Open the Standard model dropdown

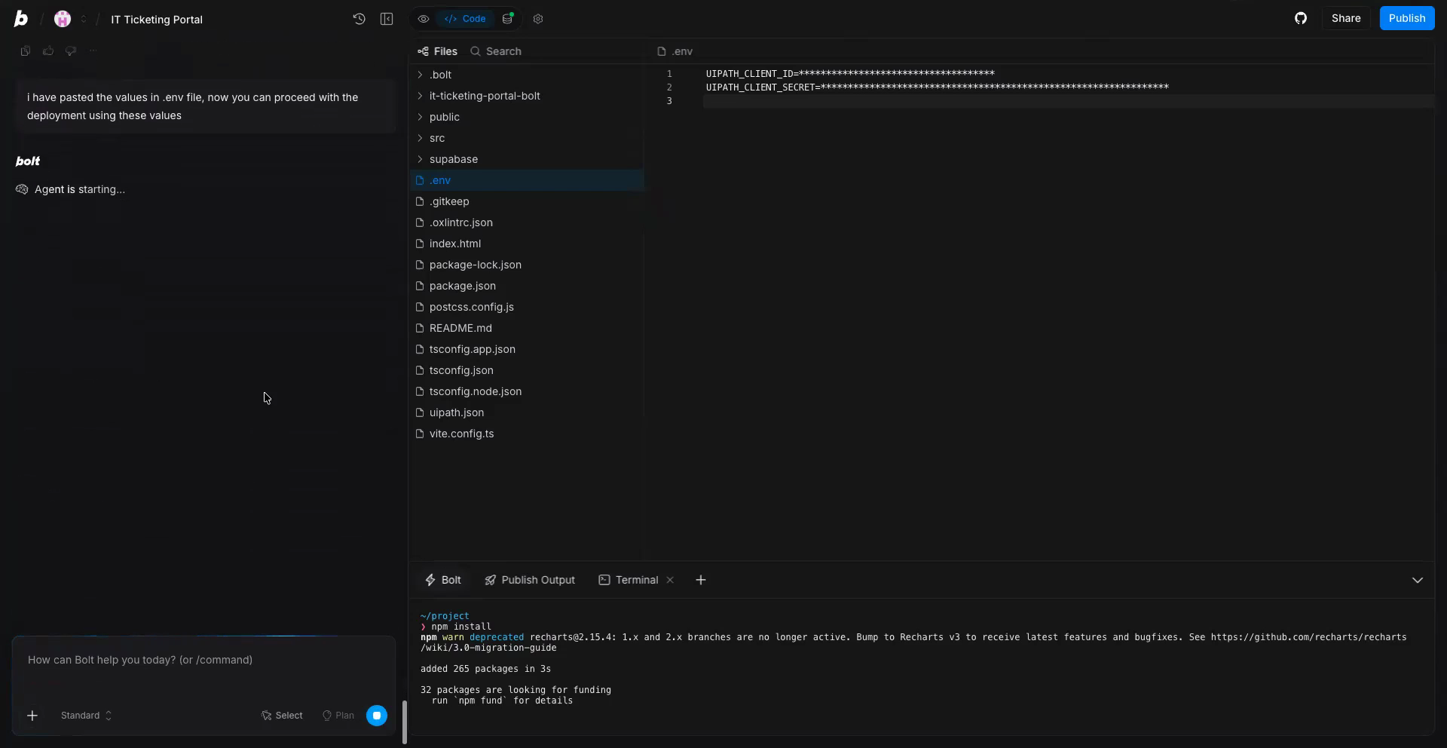coord(86,716)
